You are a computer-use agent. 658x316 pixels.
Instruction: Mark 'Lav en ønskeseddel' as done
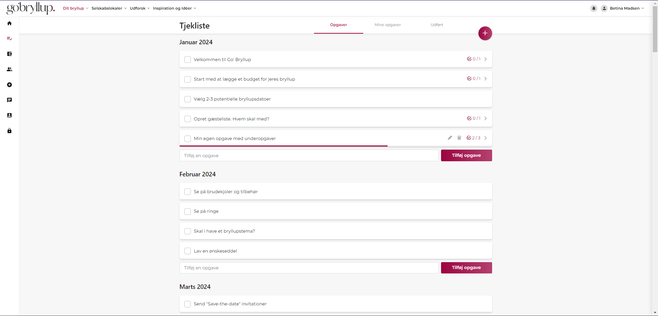187,251
